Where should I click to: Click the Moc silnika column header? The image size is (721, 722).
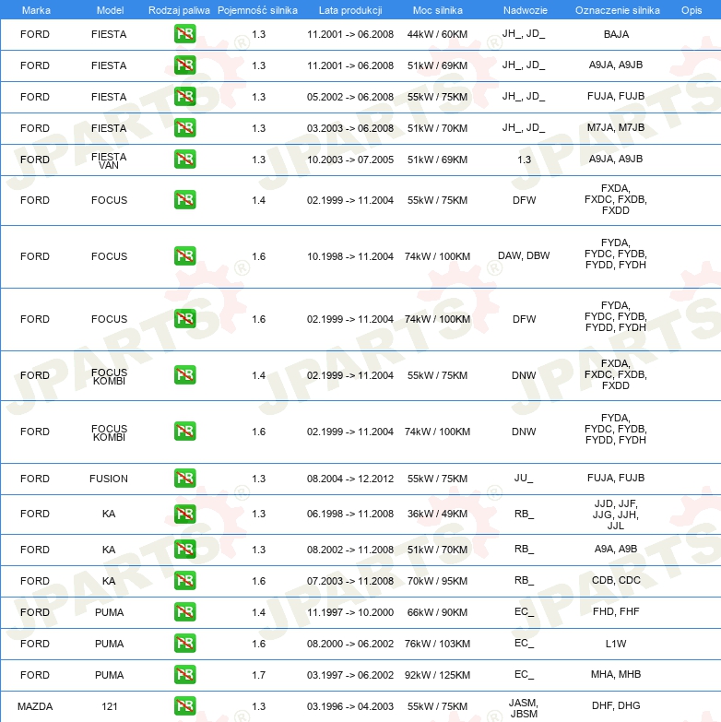(x=437, y=10)
